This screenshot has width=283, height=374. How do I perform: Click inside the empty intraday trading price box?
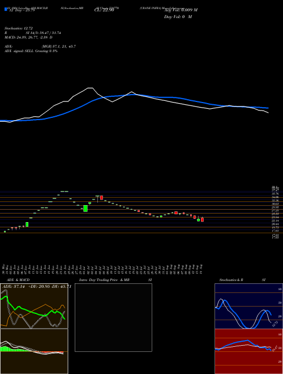point(113,317)
